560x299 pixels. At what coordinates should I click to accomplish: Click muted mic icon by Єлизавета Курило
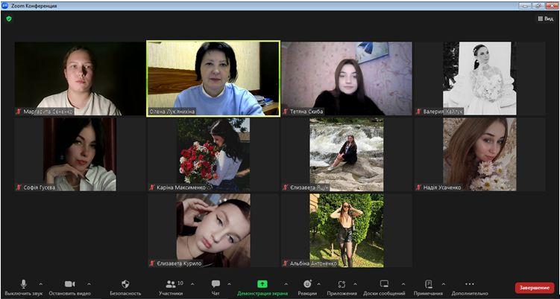point(152,263)
